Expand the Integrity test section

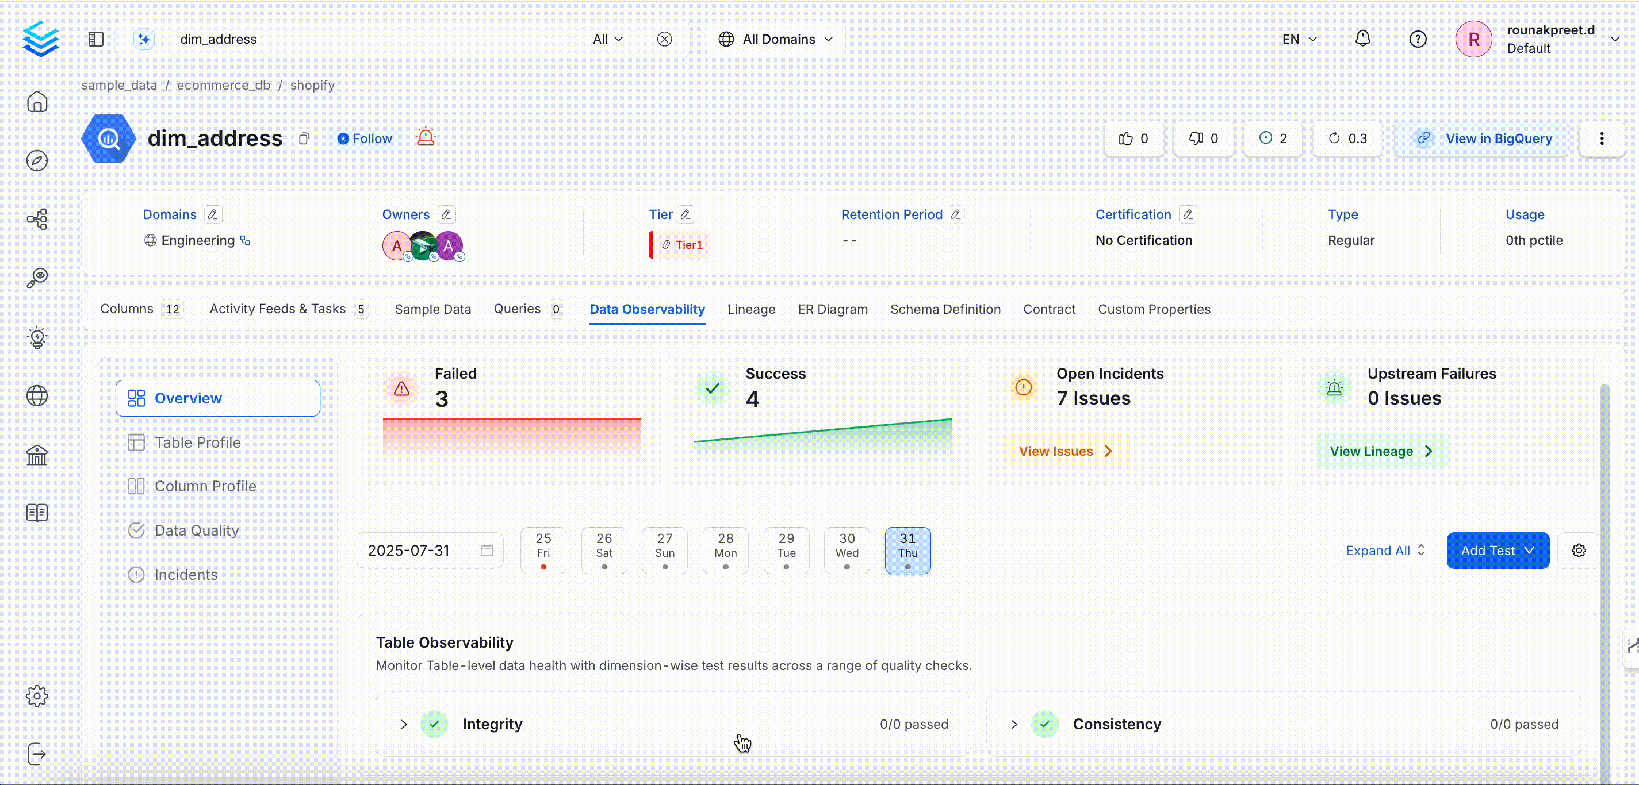tap(404, 724)
